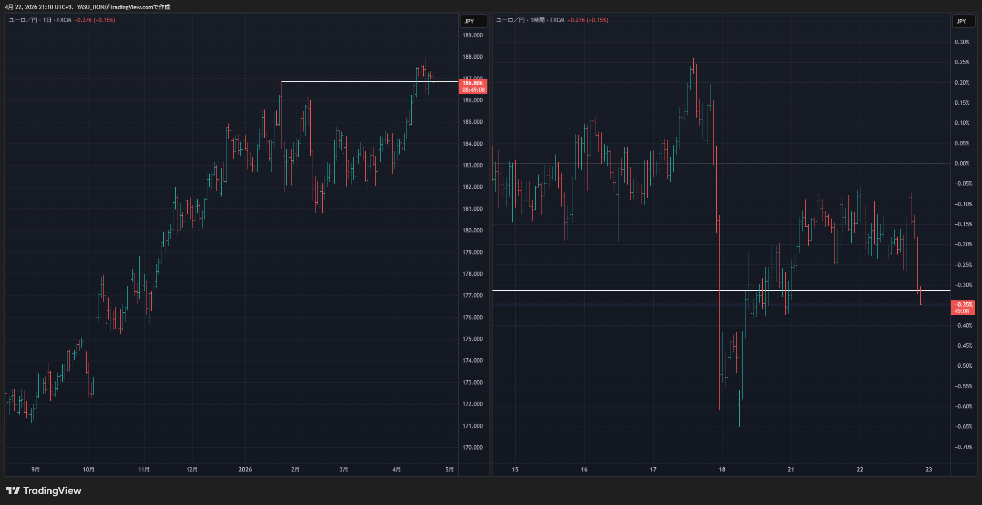This screenshot has width=982, height=505.
Task: Click 4月 on left time axis
Action: click(396, 470)
